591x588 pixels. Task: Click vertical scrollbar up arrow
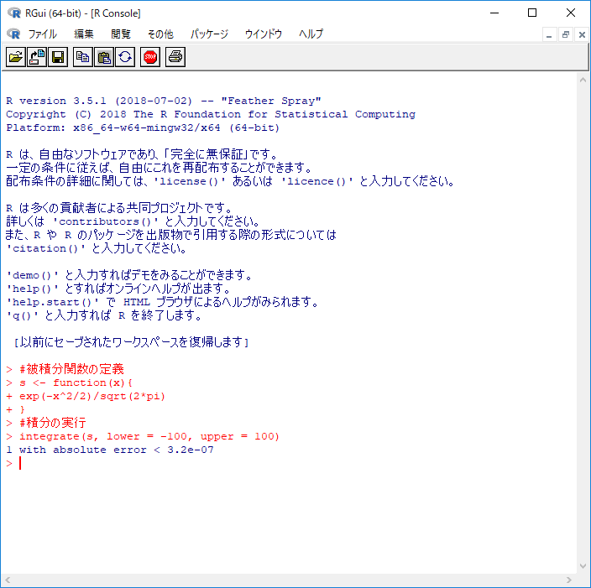click(x=583, y=80)
